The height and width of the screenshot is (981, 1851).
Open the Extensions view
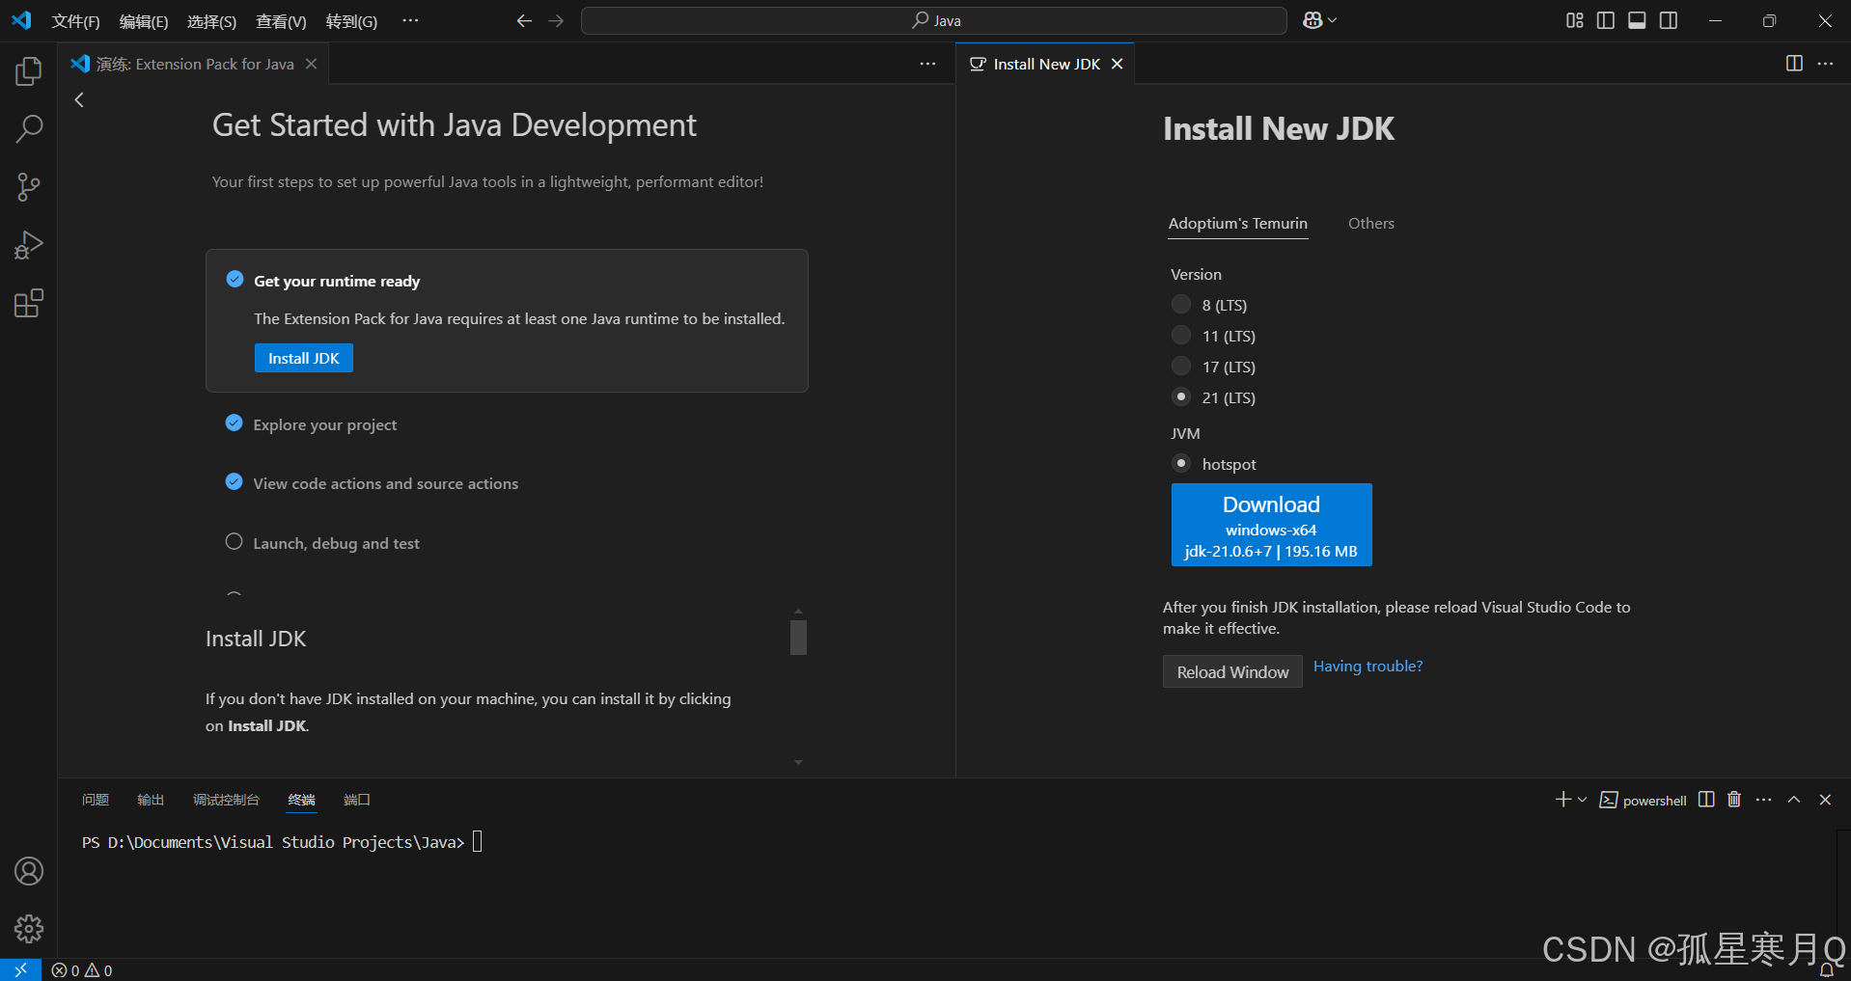click(x=29, y=303)
